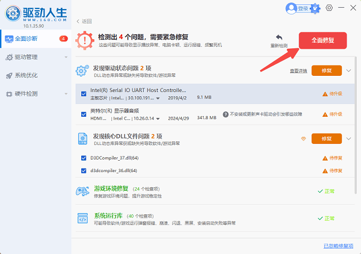Image resolution: width=361 pixels, height=254 pixels.
Task: Click the red warning gear icon
Action: [85, 40]
